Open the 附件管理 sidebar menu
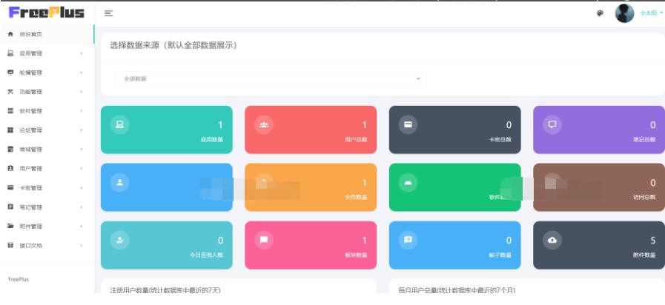 [47, 227]
